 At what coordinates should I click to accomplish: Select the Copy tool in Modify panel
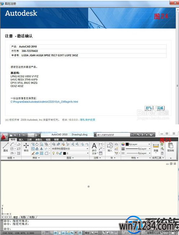[x=33, y=144]
